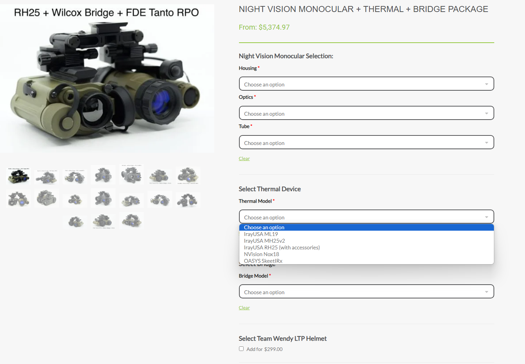Choose IrayUSA ML19 from the list

(x=366, y=234)
